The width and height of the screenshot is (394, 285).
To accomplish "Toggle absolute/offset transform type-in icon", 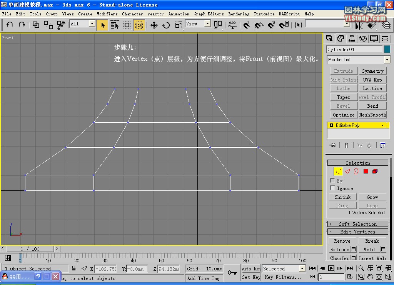I will point(84,268).
